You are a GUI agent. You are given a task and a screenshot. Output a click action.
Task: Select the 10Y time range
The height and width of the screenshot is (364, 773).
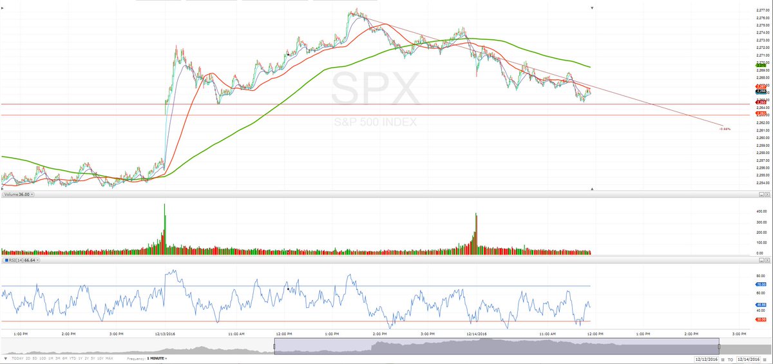coord(100,358)
